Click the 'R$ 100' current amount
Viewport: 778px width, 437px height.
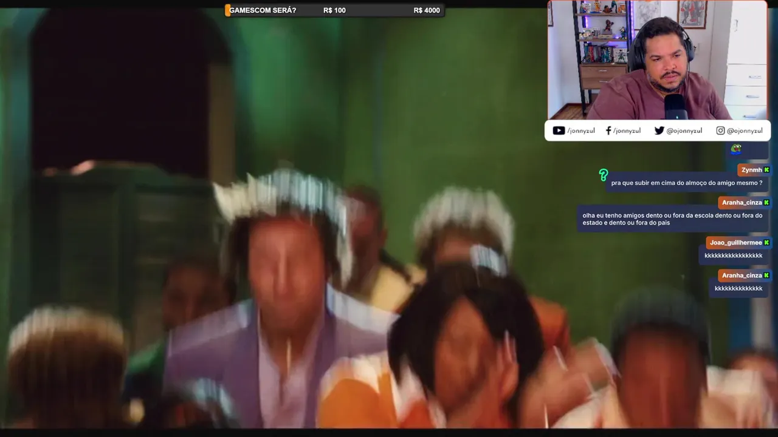[334, 10]
